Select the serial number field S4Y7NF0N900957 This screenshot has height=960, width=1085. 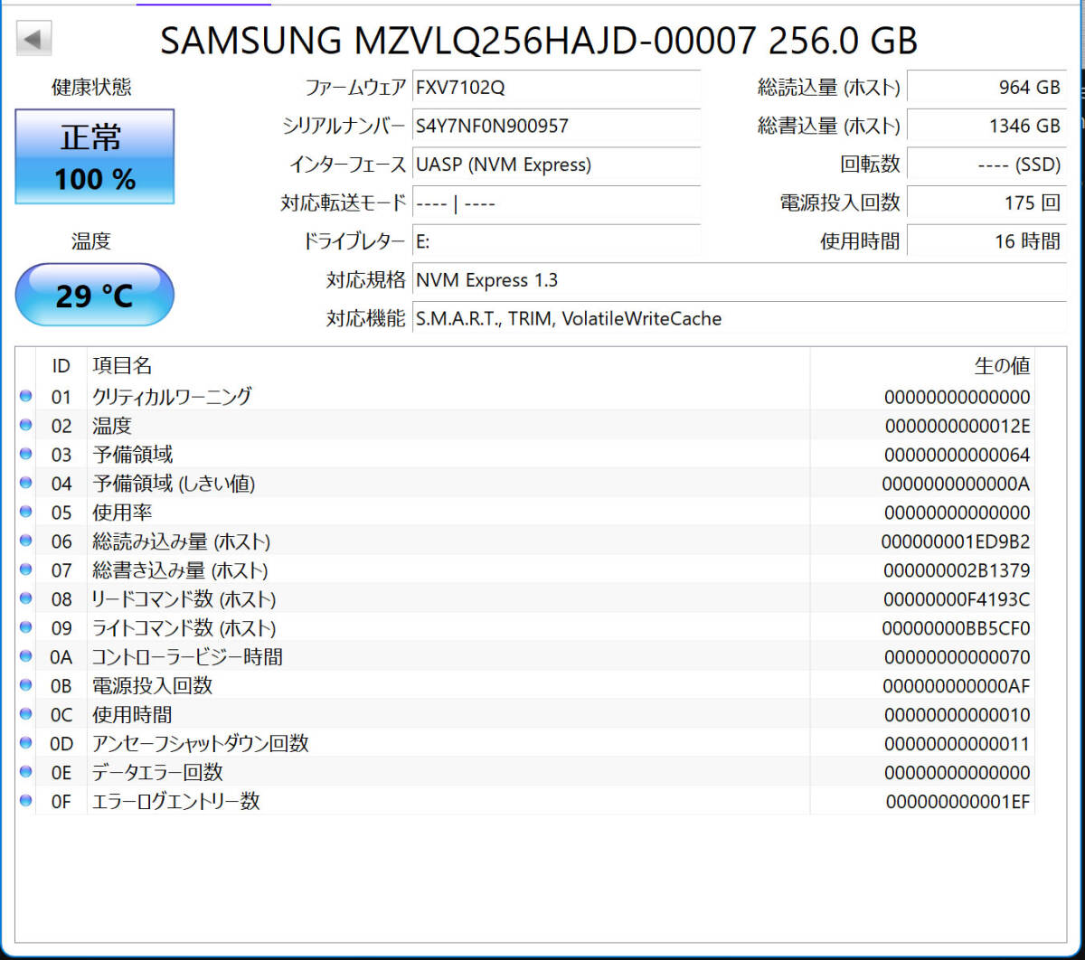[556, 126]
